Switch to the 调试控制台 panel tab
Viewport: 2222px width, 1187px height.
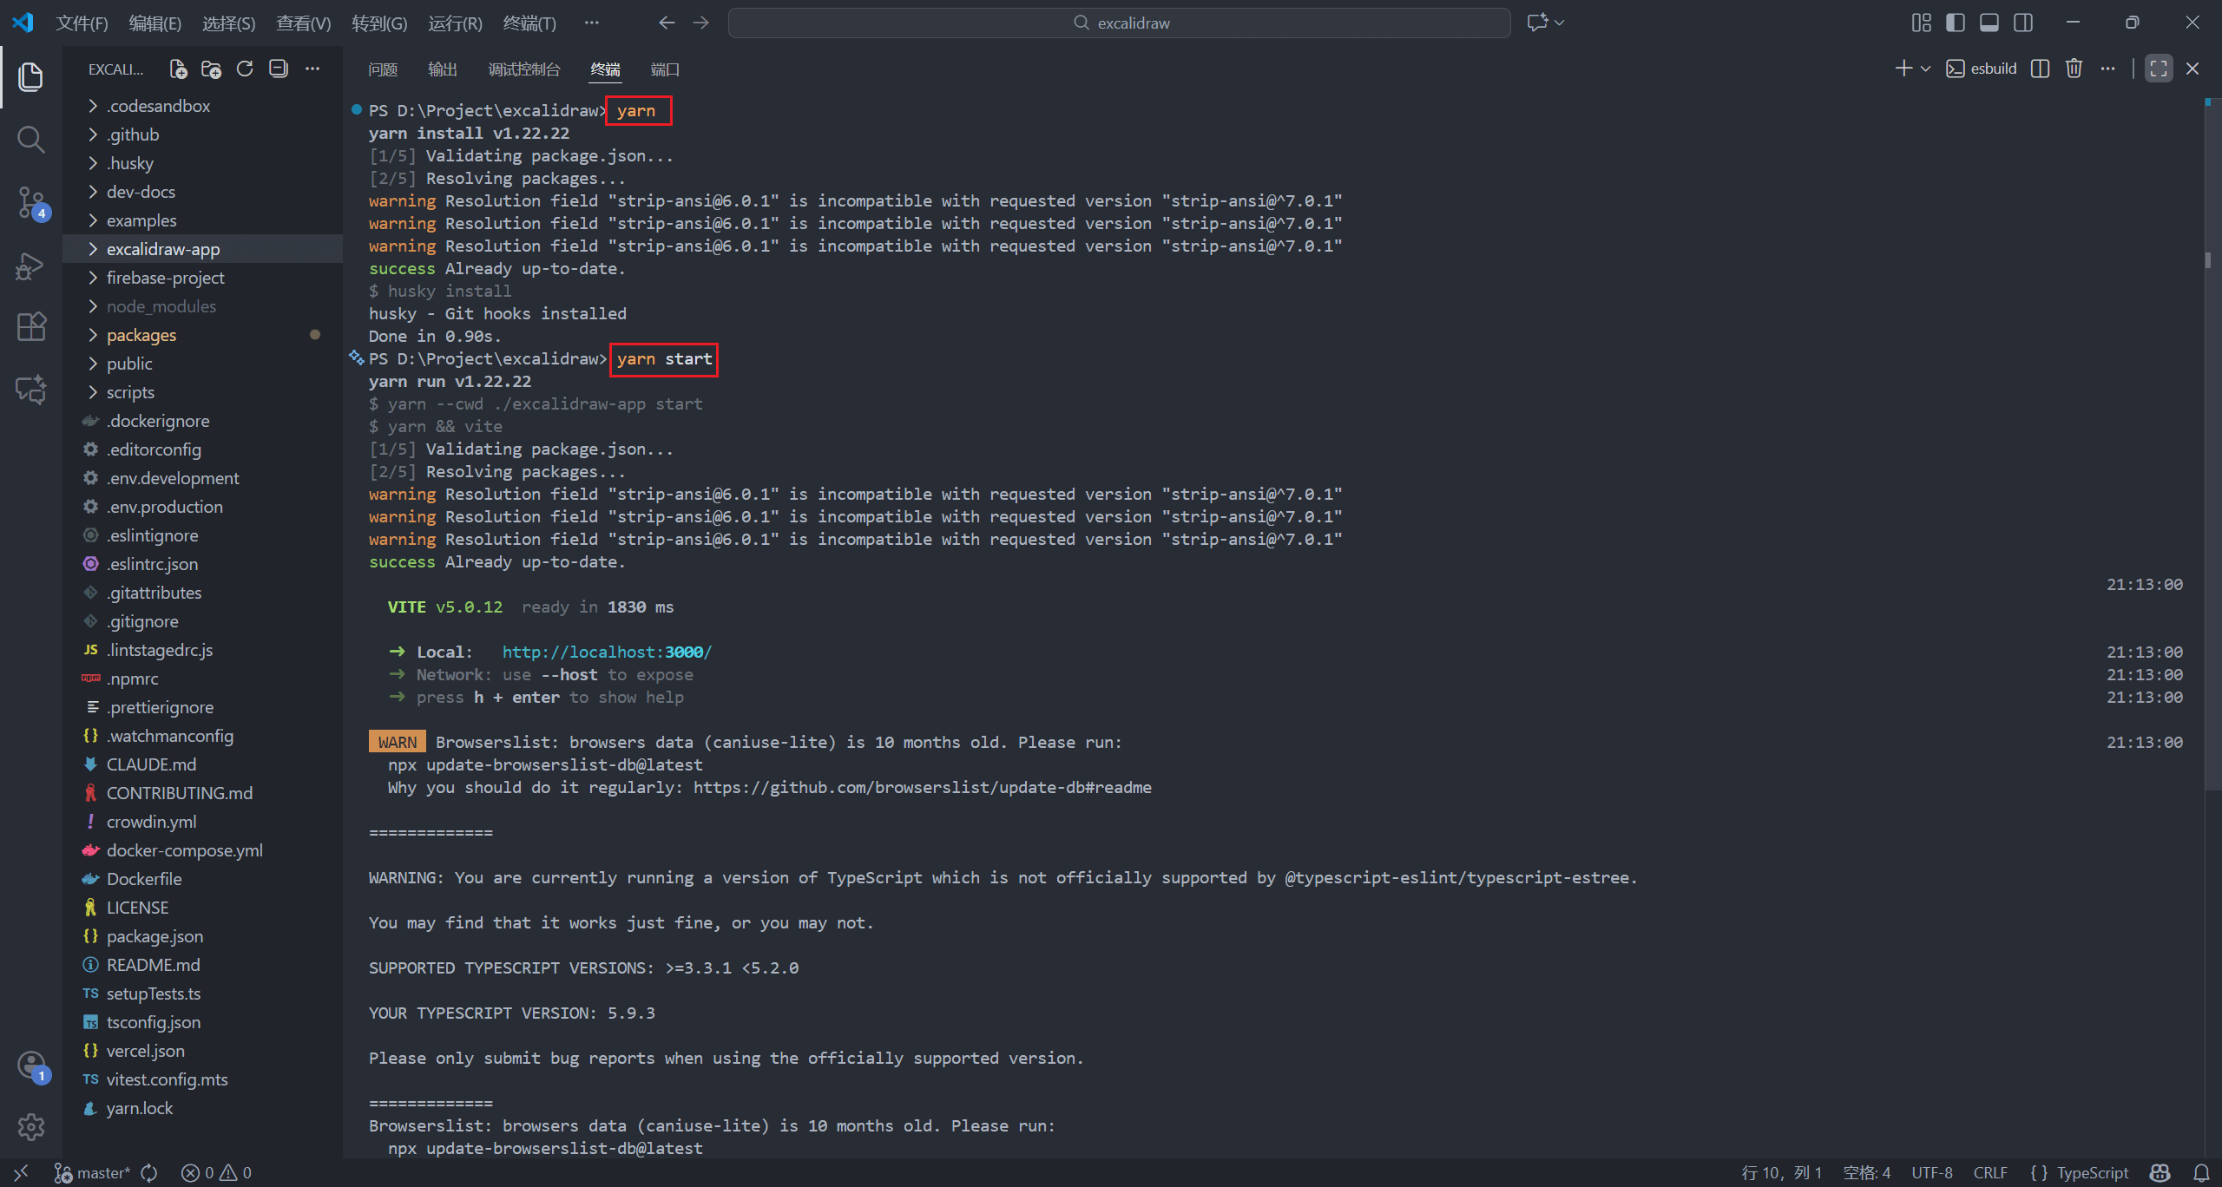tap(523, 69)
